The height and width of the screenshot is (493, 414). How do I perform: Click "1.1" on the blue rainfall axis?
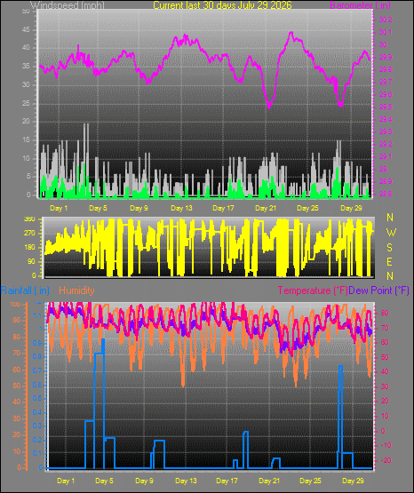[x=37, y=315]
